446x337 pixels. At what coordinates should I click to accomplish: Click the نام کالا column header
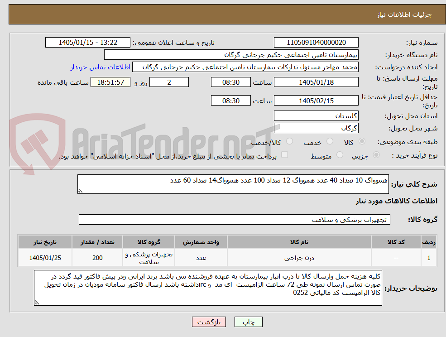(299, 242)
